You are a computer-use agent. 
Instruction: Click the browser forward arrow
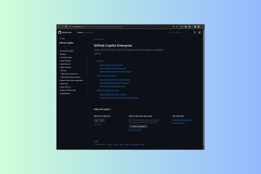(62, 26)
